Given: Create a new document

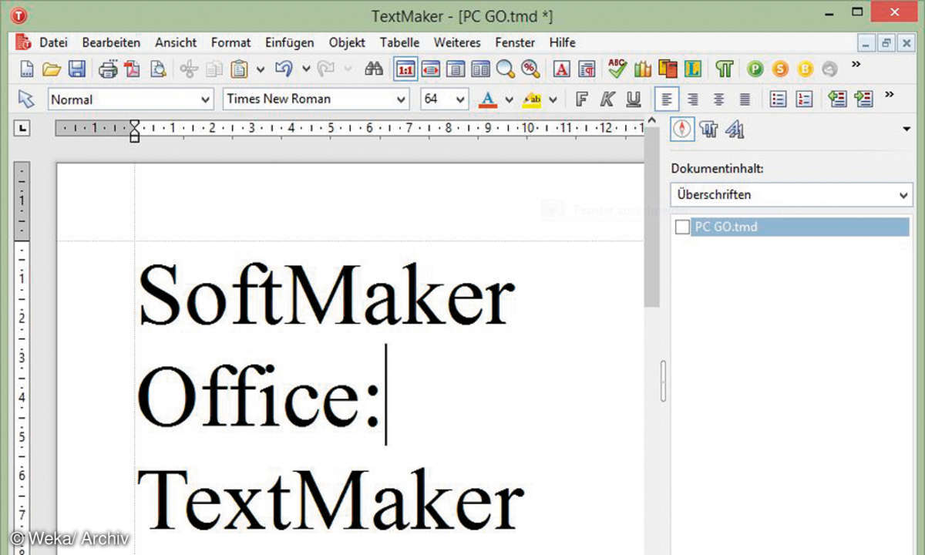Looking at the screenshot, I should 28,69.
